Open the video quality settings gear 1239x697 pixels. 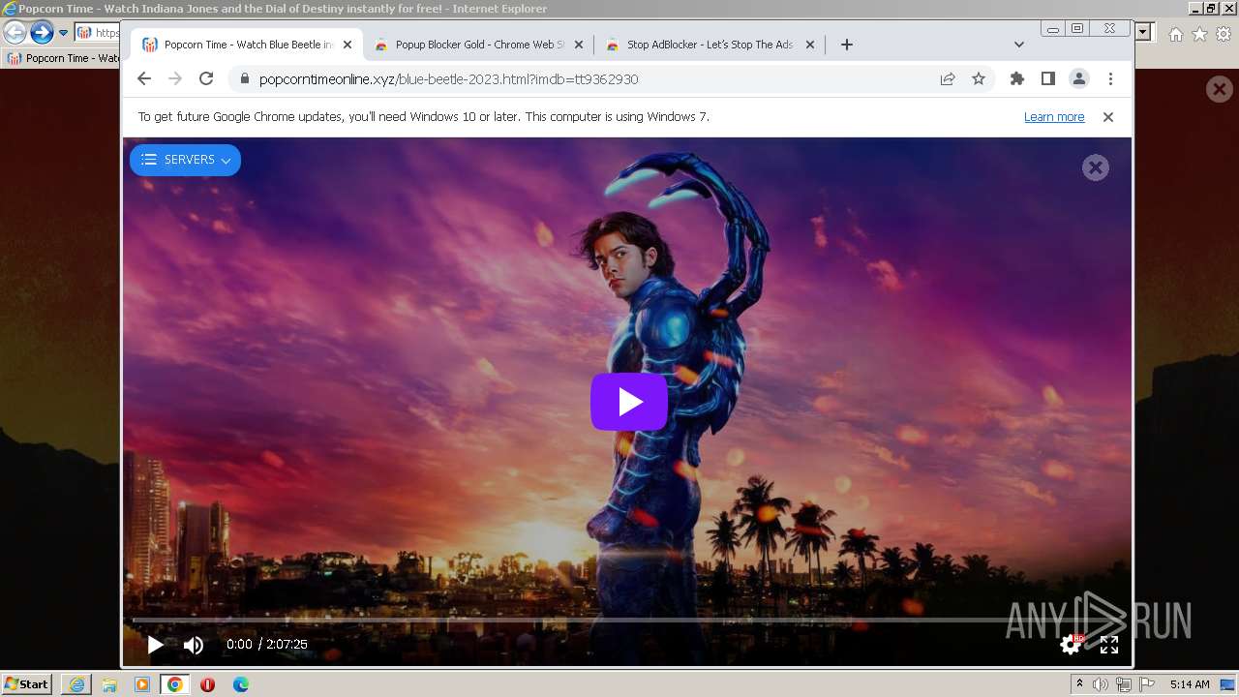1071,644
